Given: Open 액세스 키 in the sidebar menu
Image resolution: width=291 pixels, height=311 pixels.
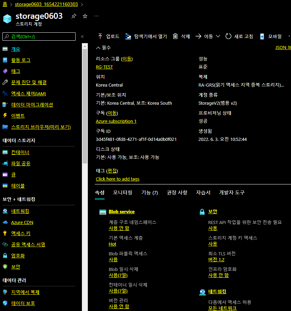Looking at the screenshot, I should pos(21,233).
